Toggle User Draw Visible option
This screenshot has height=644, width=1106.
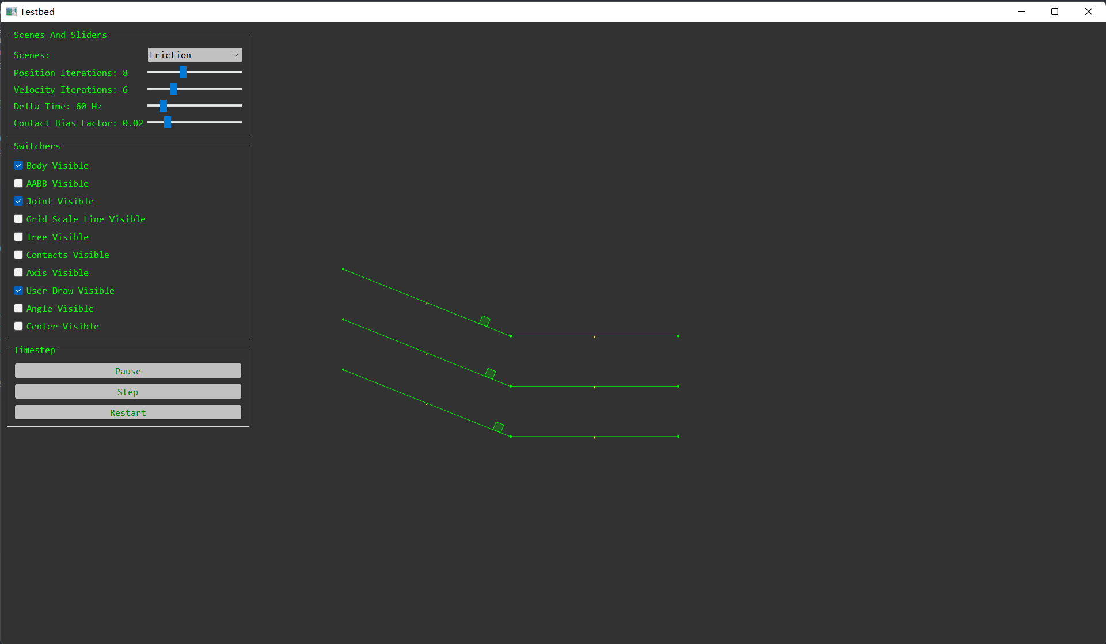point(18,290)
